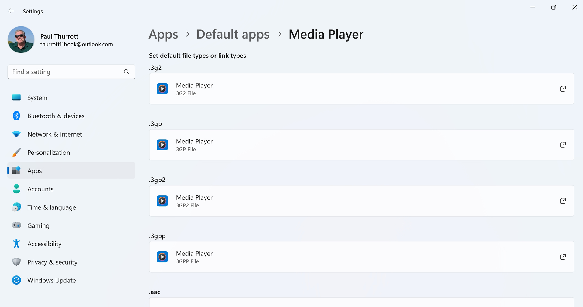Image resolution: width=583 pixels, height=307 pixels.
Task: Open external link icon for .3gp2
Action: coord(563,201)
